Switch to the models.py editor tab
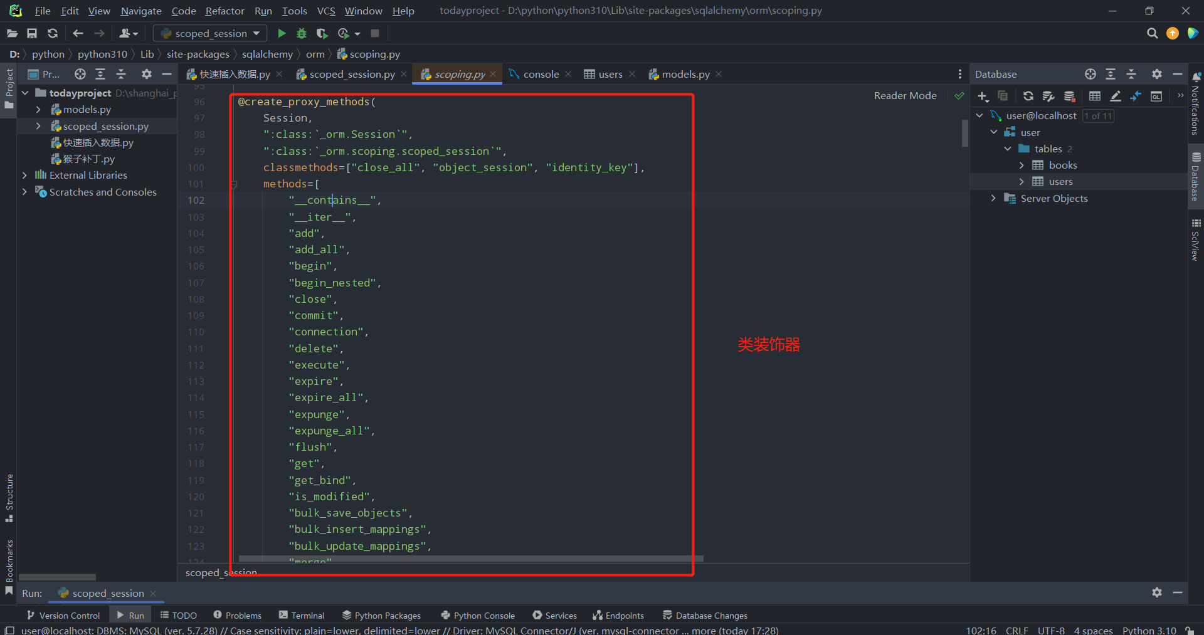The image size is (1204, 635). (685, 74)
